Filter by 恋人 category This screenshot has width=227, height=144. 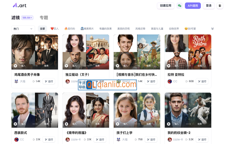(54, 29)
